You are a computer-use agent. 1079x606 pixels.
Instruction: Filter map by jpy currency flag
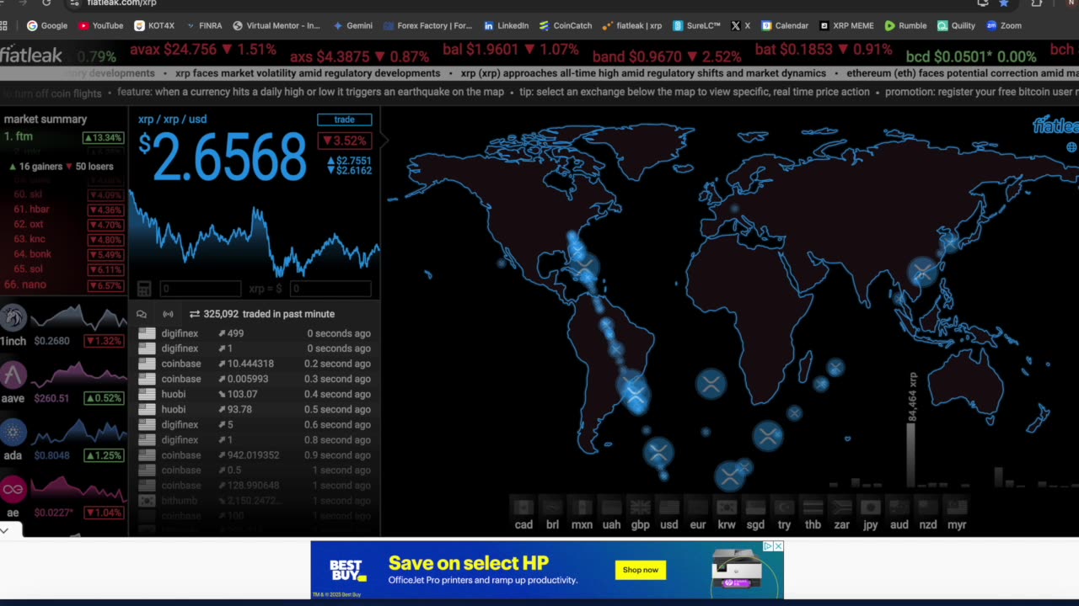tap(870, 508)
